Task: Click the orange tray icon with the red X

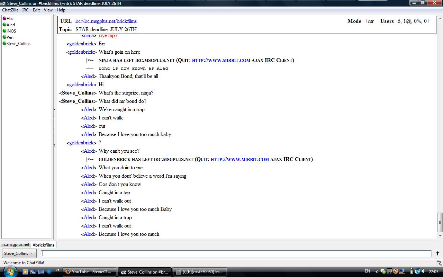Action: tap(396, 271)
